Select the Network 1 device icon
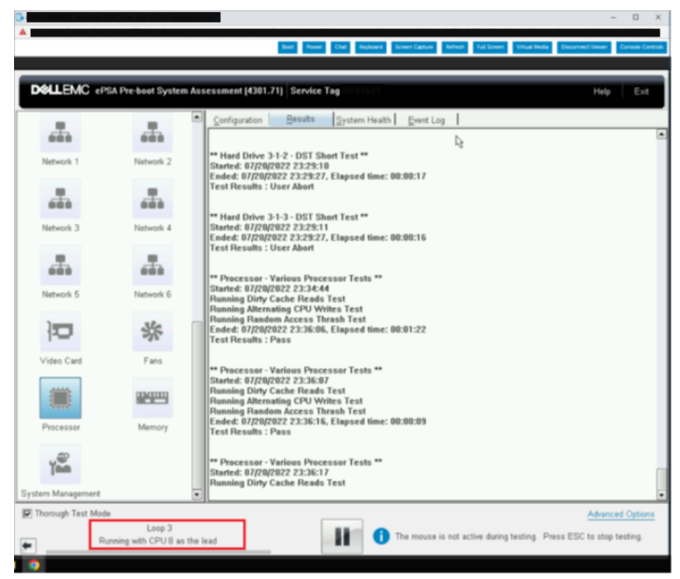Viewport: 680px width, 579px height. pos(60,132)
